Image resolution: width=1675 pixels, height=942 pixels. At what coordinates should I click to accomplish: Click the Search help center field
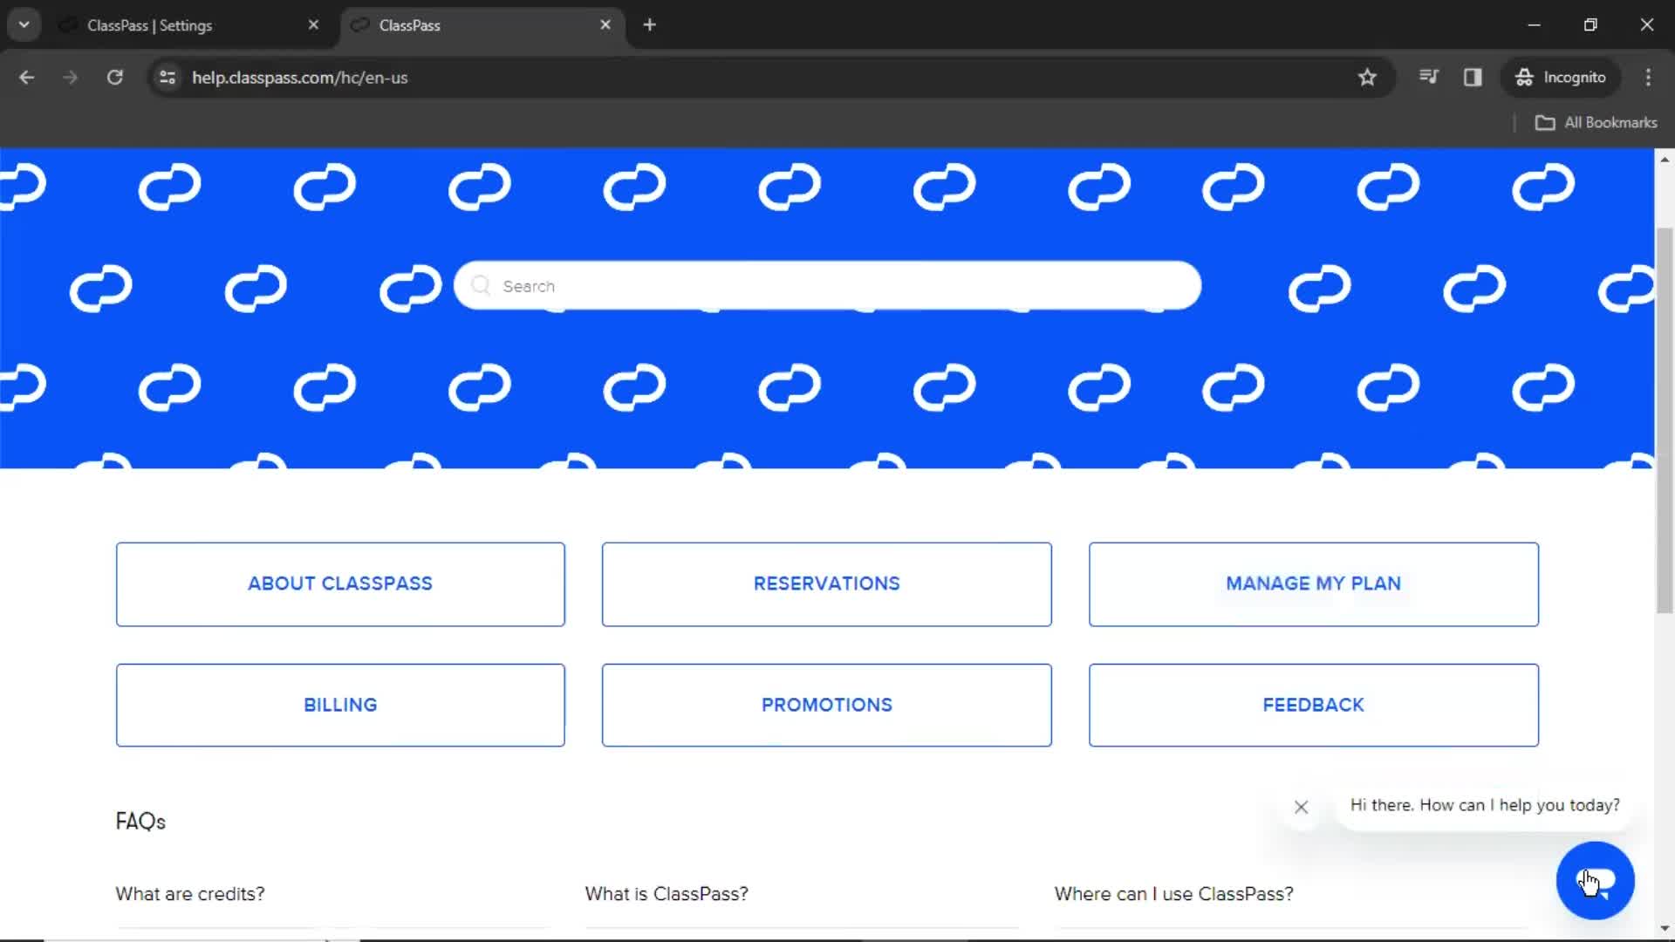(x=827, y=285)
